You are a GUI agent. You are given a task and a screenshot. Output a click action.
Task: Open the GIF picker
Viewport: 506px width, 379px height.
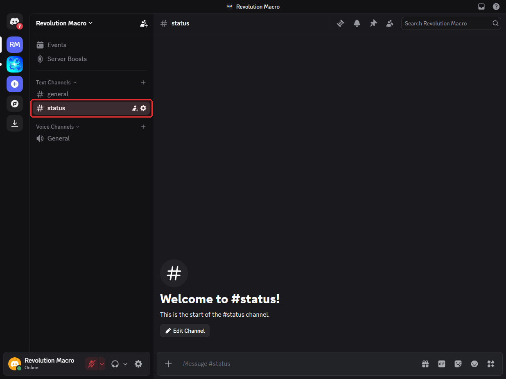click(442, 364)
